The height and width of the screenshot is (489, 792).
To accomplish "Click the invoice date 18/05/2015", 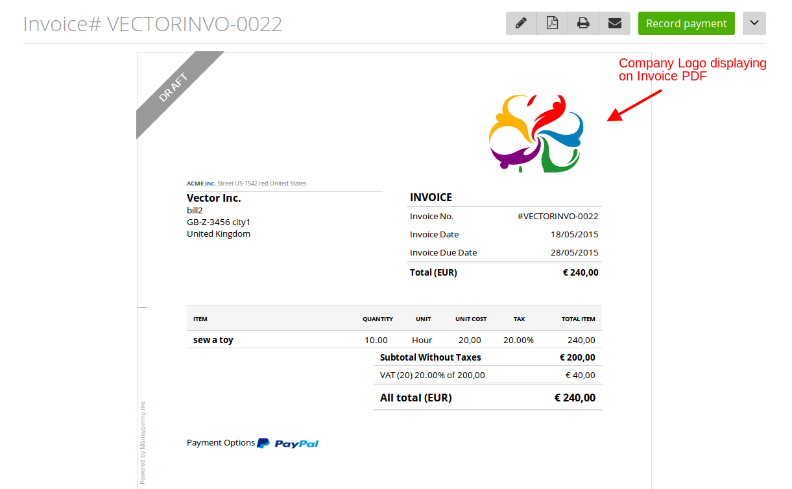I will point(575,235).
